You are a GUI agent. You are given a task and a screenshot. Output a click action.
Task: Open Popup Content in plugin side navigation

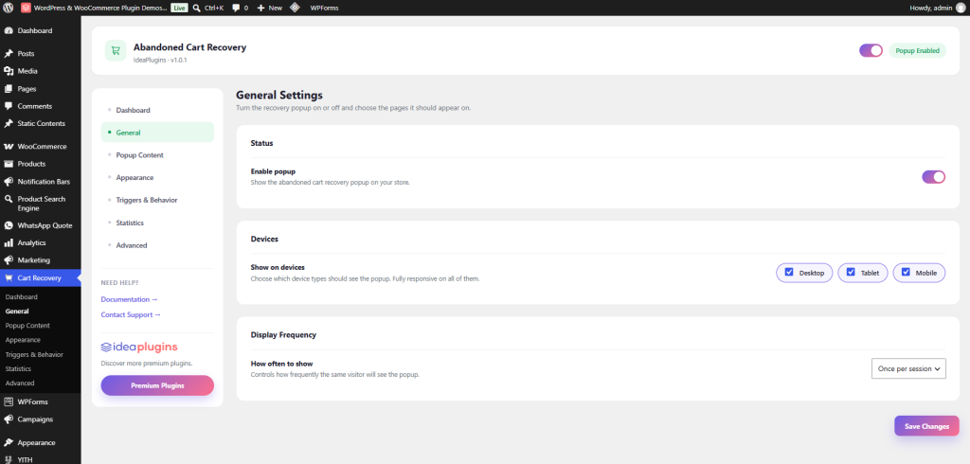click(x=158, y=154)
